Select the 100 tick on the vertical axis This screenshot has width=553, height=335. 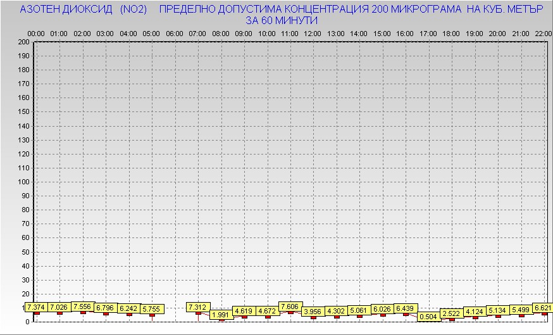23,182
